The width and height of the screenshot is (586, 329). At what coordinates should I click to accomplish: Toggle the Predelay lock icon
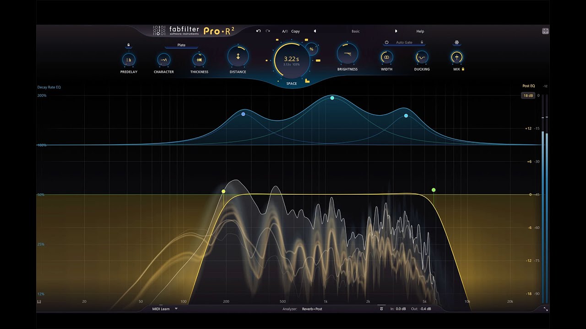pos(129,45)
